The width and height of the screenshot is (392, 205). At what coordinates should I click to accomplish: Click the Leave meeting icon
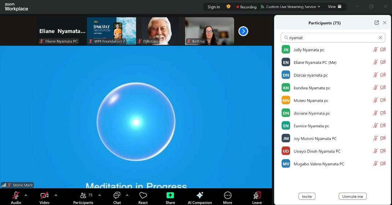tap(257, 196)
